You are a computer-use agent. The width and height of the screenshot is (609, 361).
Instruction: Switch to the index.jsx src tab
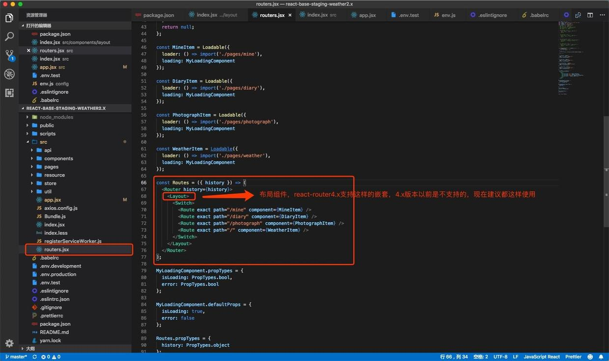321,15
